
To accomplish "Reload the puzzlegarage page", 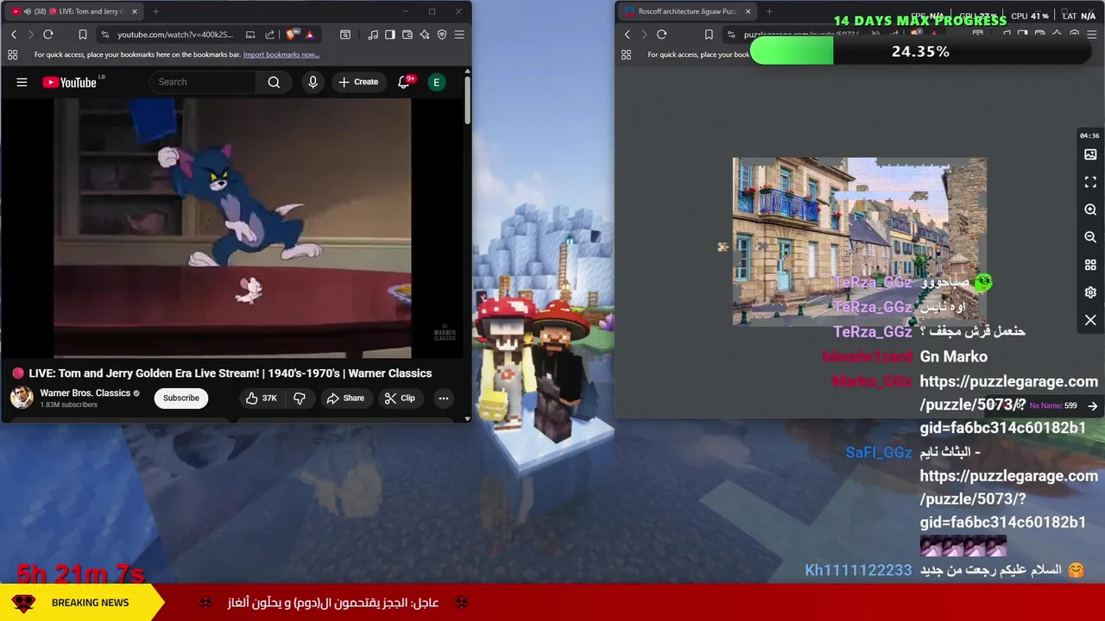I will coord(661,34).
